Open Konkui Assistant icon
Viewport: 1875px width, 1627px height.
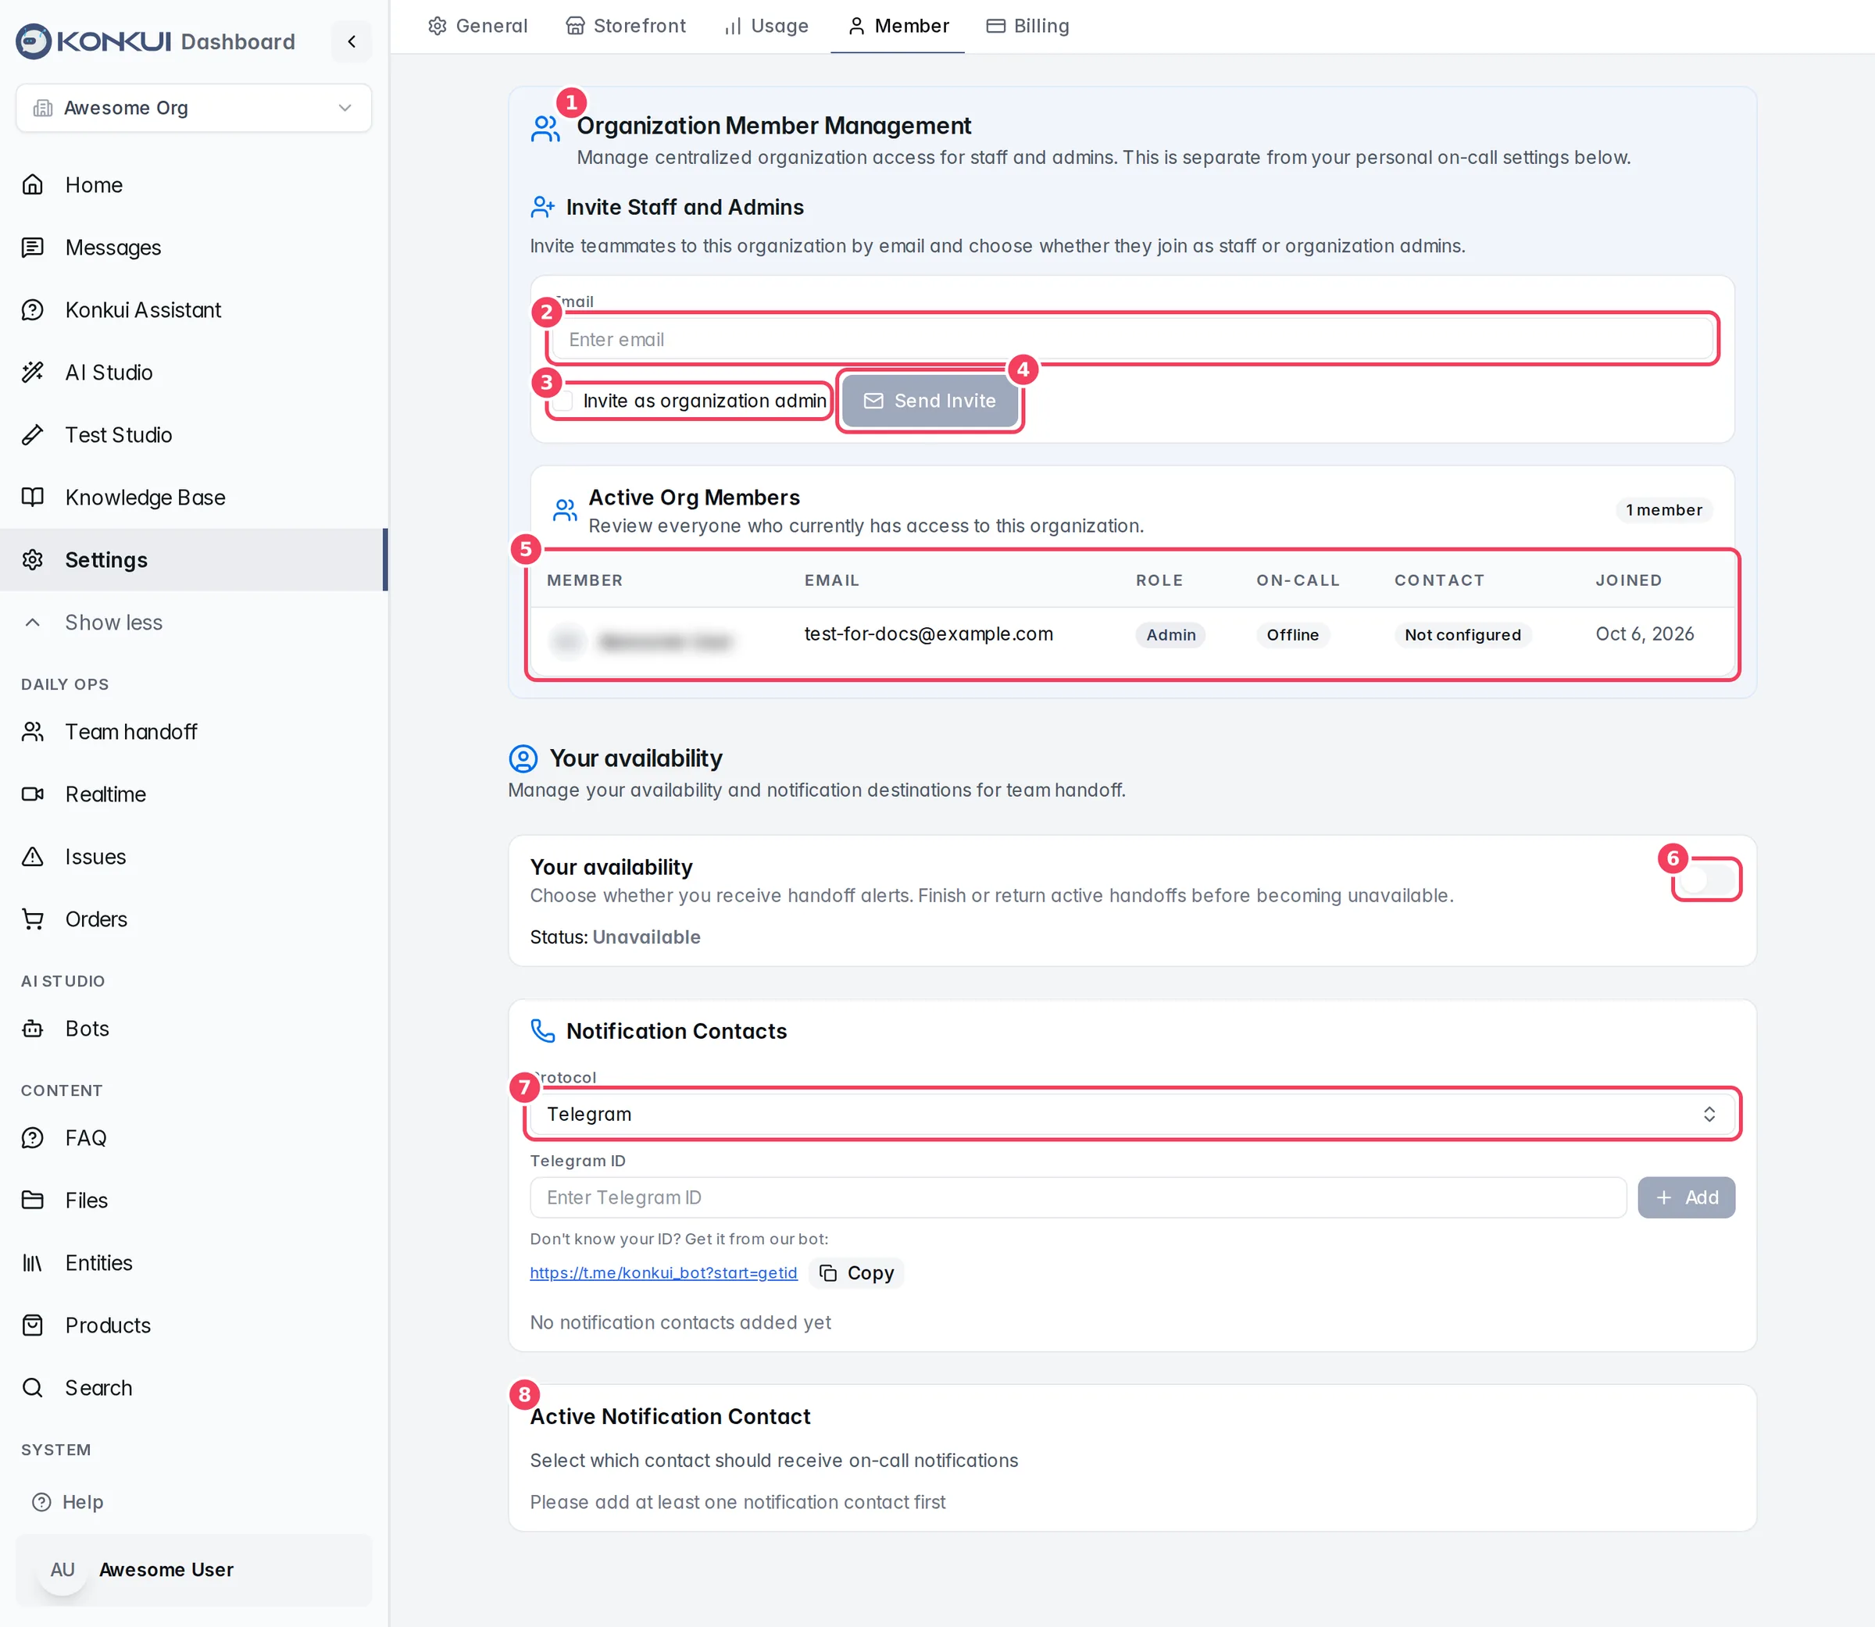tap(33, 309)
